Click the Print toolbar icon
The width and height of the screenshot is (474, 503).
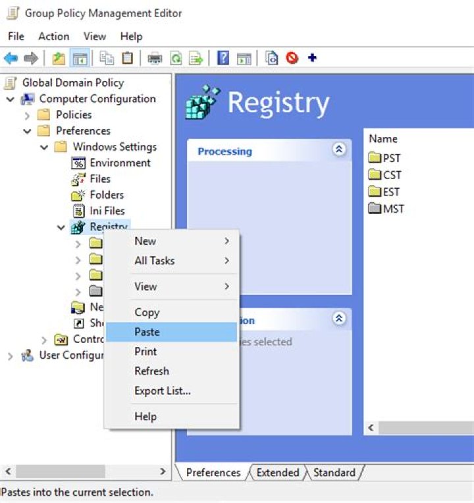[155, 59]
